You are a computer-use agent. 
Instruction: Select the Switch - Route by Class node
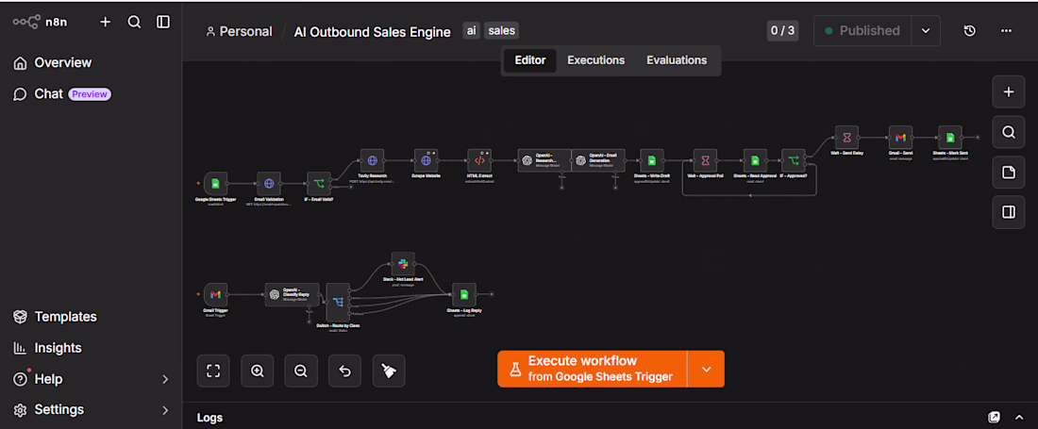tap(338, 302)
